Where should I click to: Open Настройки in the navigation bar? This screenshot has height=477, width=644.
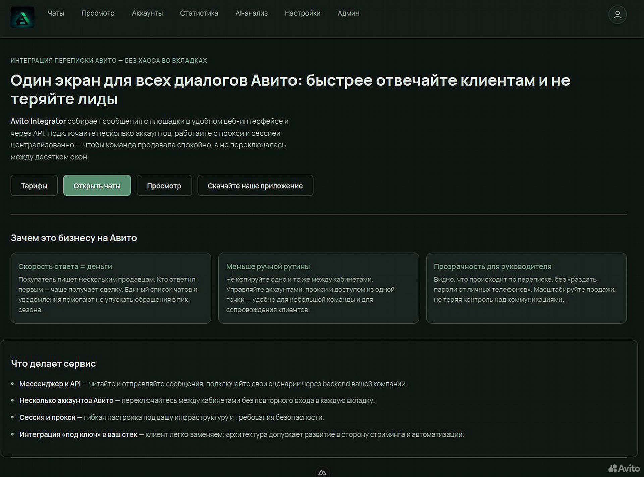(x=303, y=13)
